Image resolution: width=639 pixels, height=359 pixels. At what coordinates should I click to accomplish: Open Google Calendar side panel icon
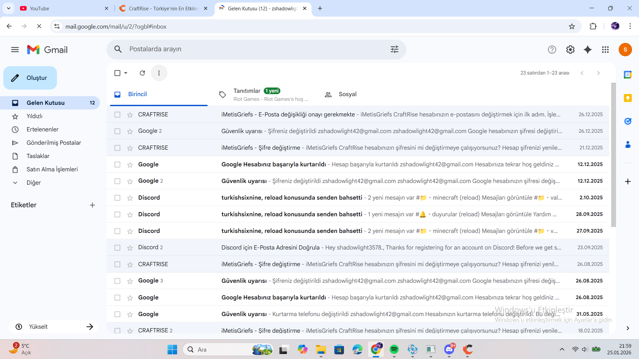(628, 75)
